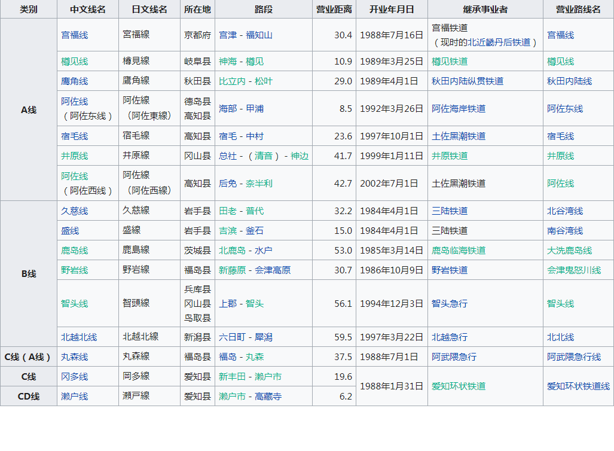Open the 会津高原 station link
614x451 pixels.
click(273, 270)
